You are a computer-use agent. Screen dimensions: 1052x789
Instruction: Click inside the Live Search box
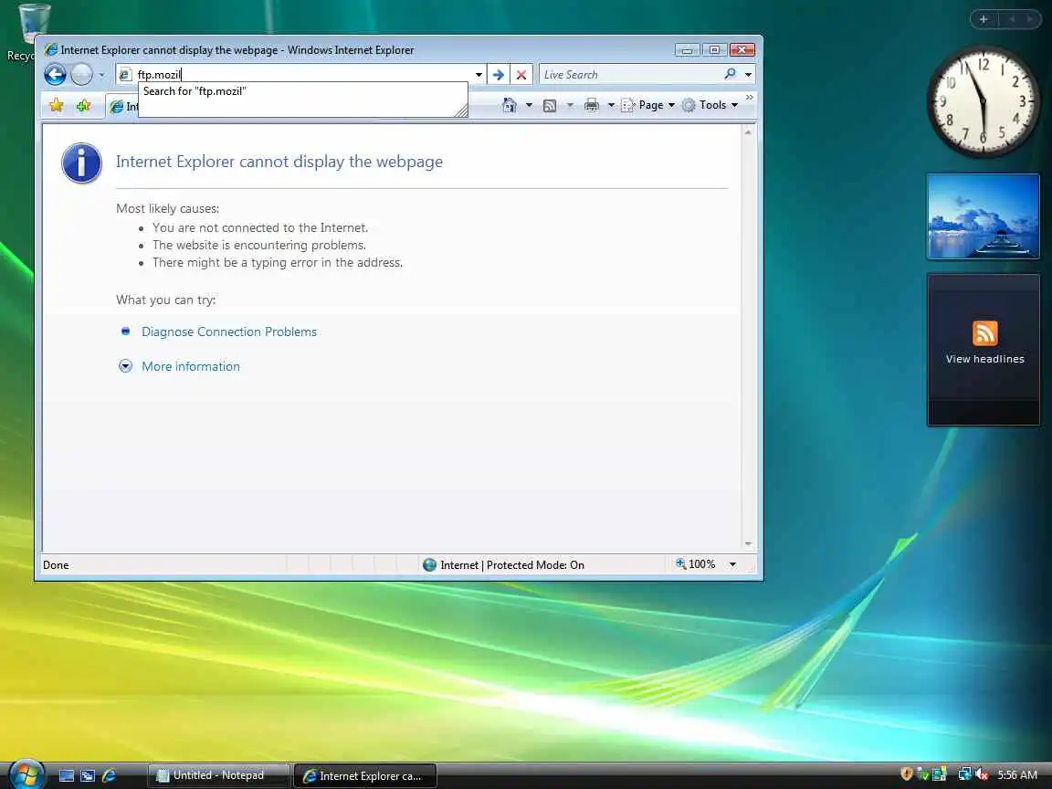629,75
